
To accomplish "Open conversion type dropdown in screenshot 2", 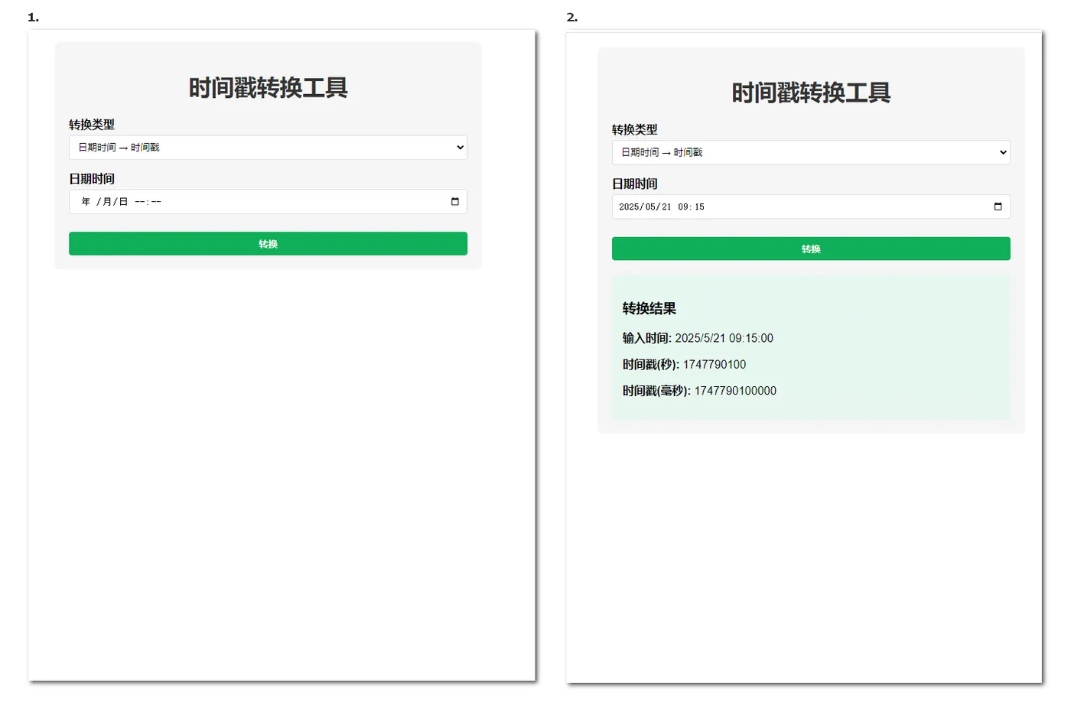I will click(811, 152).
